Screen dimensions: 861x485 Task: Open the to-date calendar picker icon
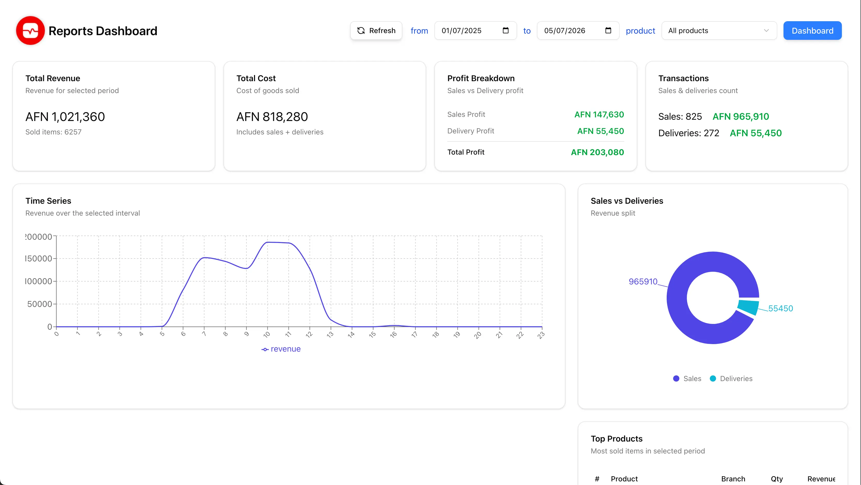(x=608, y=31)
